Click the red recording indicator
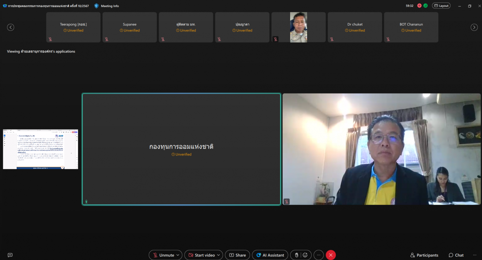Screen dimensions: 482x260 click(419, 5)
